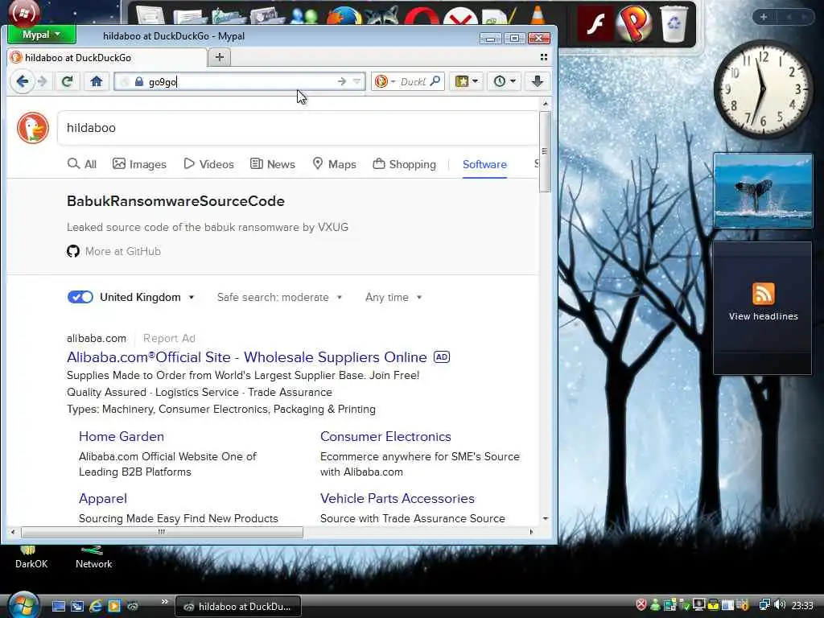
Task: Open the search engine selector dropdown
Action: pyautogui.click(x=385, y=81)
